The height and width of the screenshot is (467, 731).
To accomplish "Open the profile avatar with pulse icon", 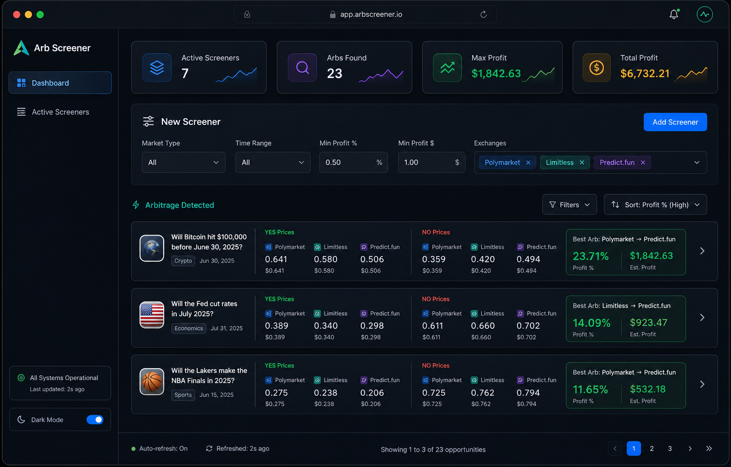I will [704, 14].
